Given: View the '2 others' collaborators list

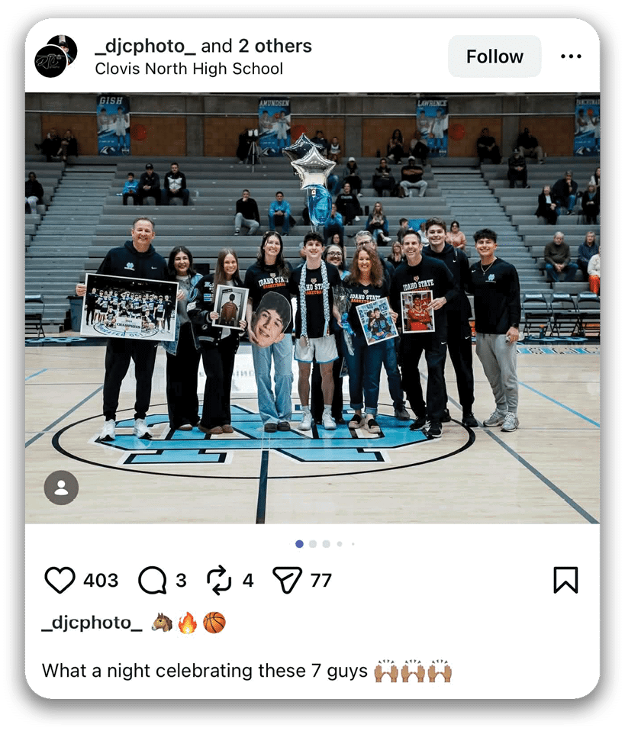Looking at the screenshot, I should coord(275,46).
